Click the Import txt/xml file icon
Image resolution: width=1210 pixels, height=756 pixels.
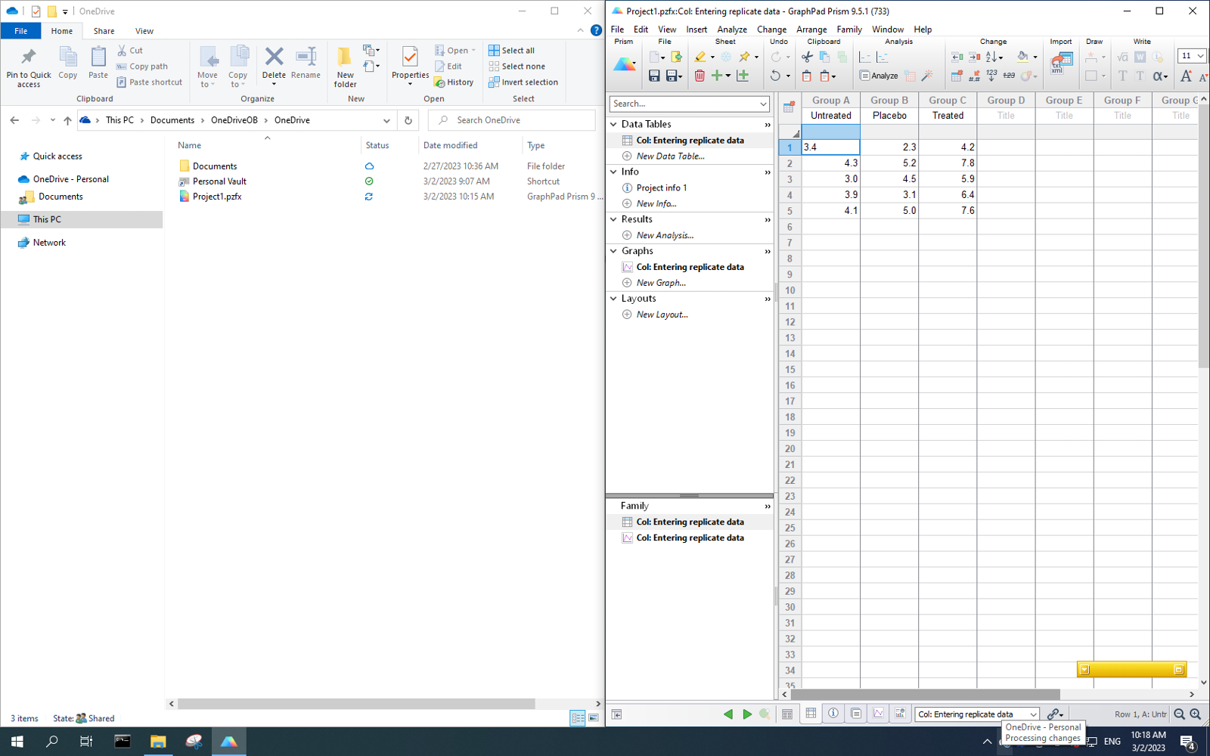click(x=1061, y=62)
